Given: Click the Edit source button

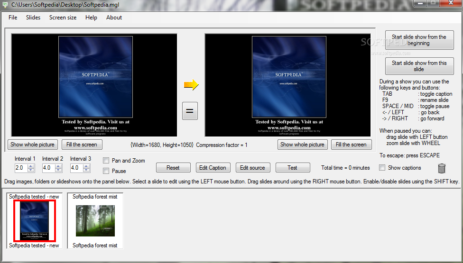Looking at the screenshot, I should tap(252, 168).
